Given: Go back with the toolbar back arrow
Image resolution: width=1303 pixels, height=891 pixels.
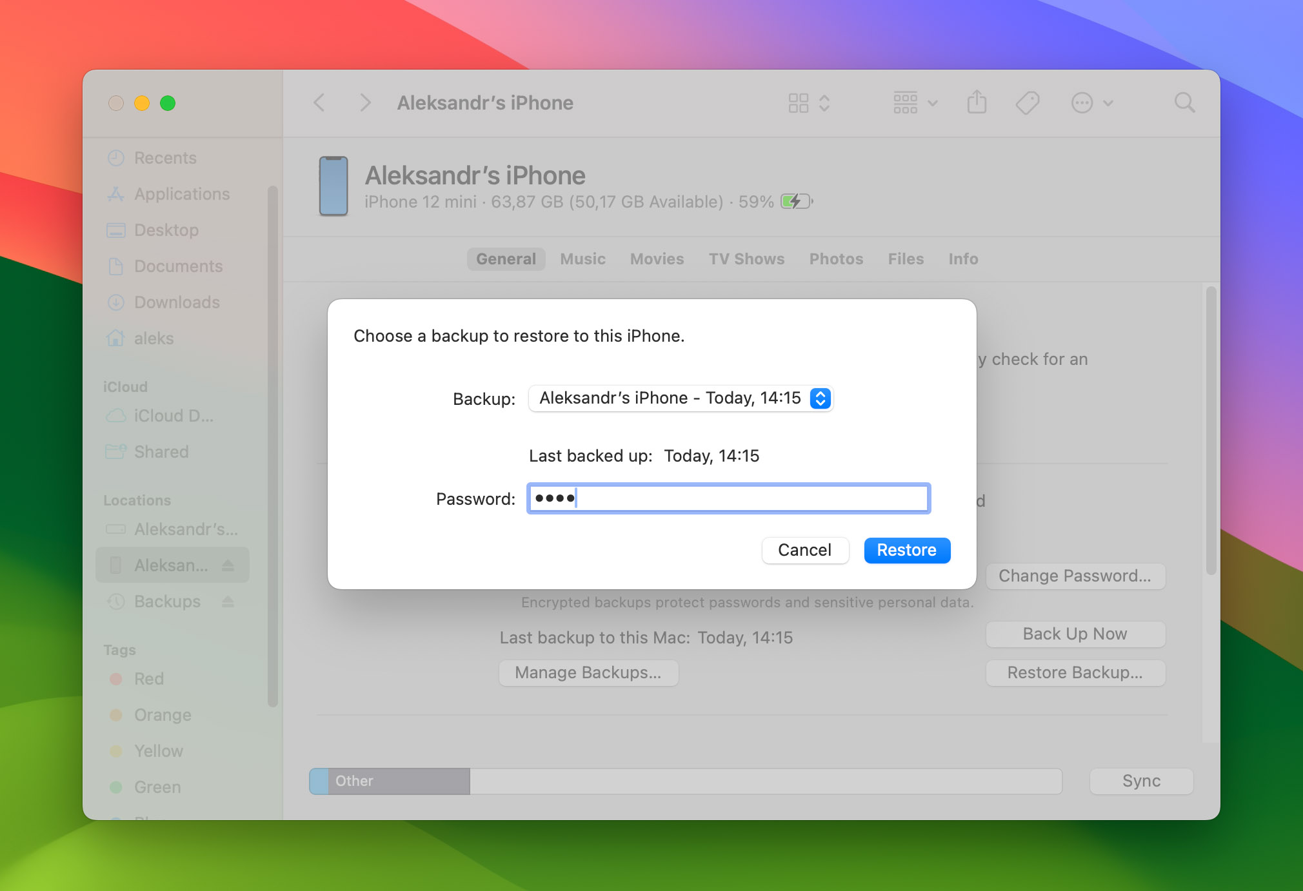Looking at the screenshot, I should 319,103.
